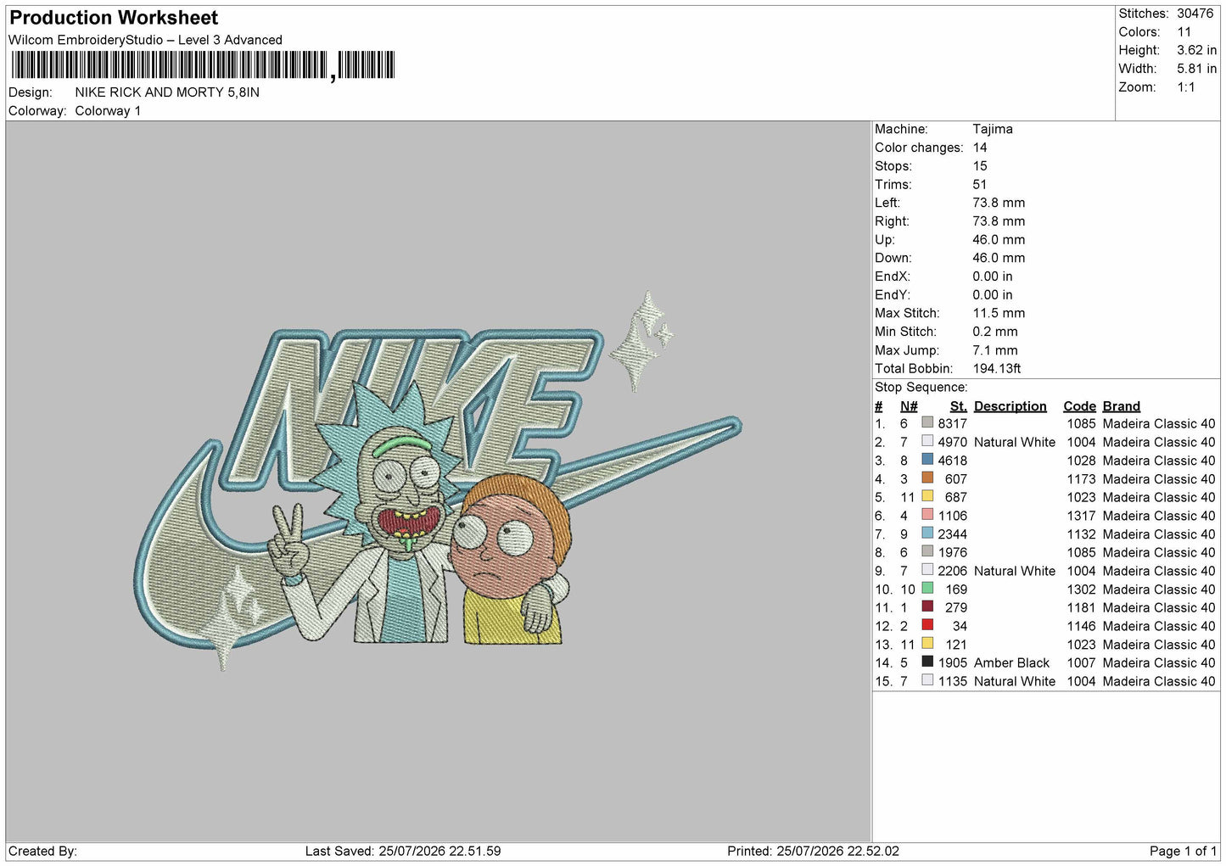The width and height of the screenshot is (1226, 866).
Task: Click the 'Description' column header
Action: [x=1010, y=406]
